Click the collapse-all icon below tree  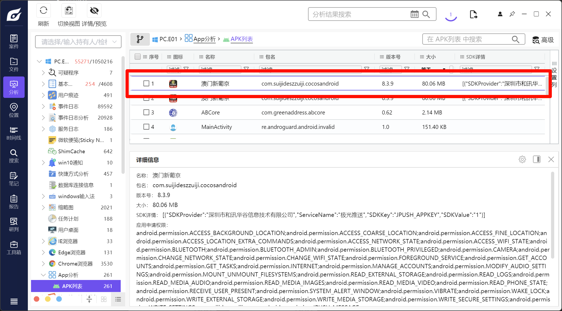(89, 299)
